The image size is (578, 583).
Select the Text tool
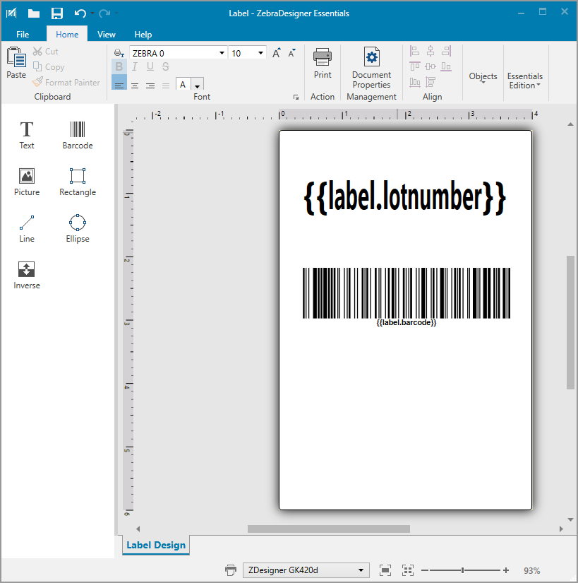click(x=27, y=134)
